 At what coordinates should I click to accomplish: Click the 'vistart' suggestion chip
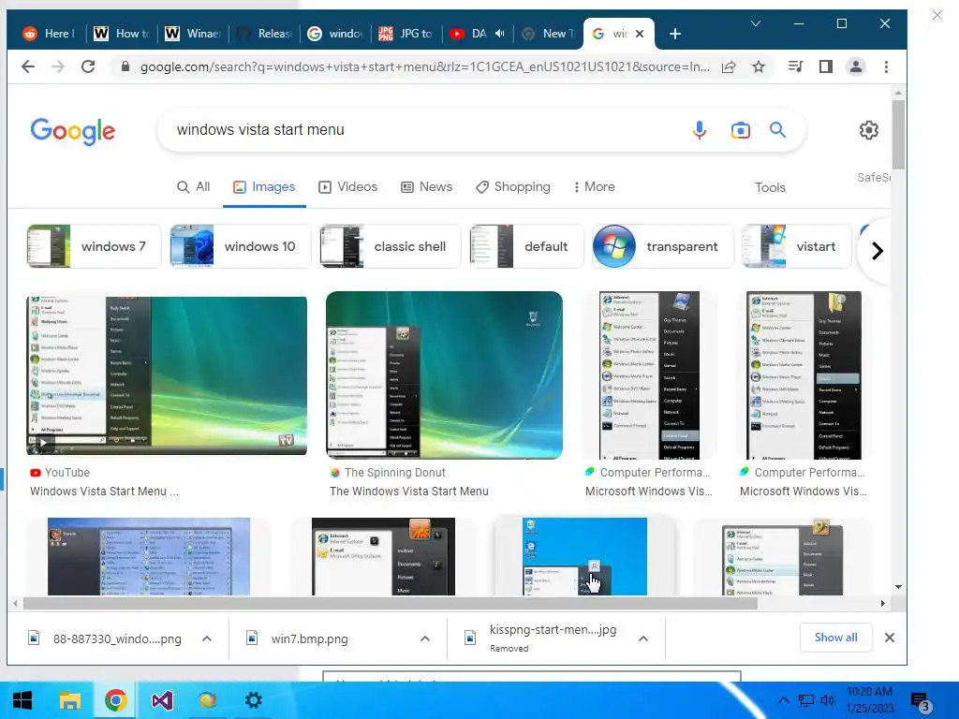796,246
